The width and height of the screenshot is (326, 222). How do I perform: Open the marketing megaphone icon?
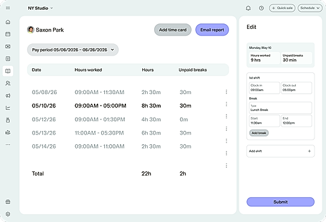[x=8, y=95]
